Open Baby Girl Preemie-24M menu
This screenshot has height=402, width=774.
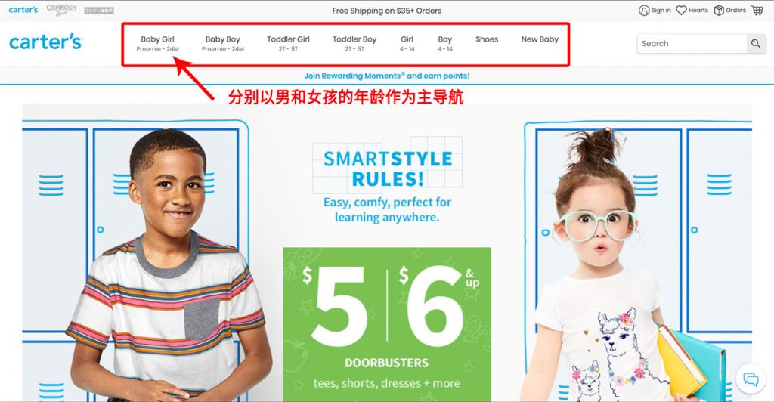click(x=157, y=43)
